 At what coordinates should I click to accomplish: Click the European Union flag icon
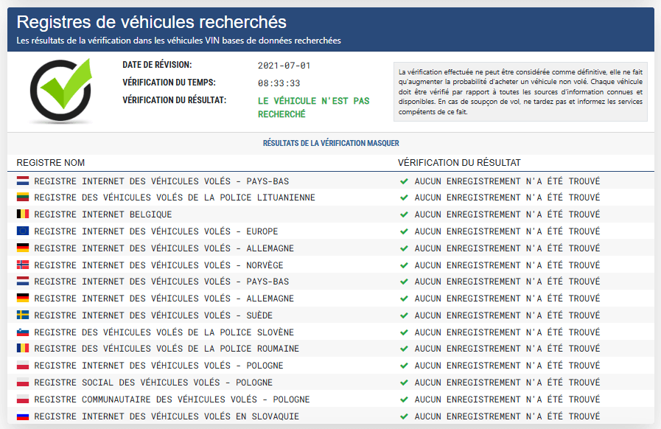coord(23,231)
